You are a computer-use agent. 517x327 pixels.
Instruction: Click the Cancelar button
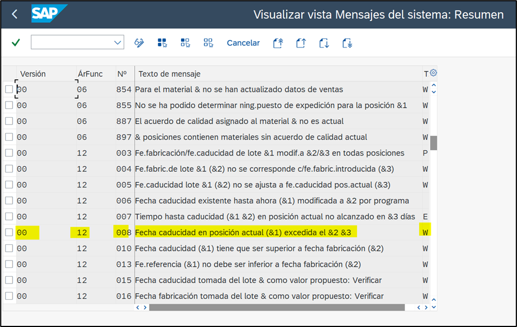[243, 43]
